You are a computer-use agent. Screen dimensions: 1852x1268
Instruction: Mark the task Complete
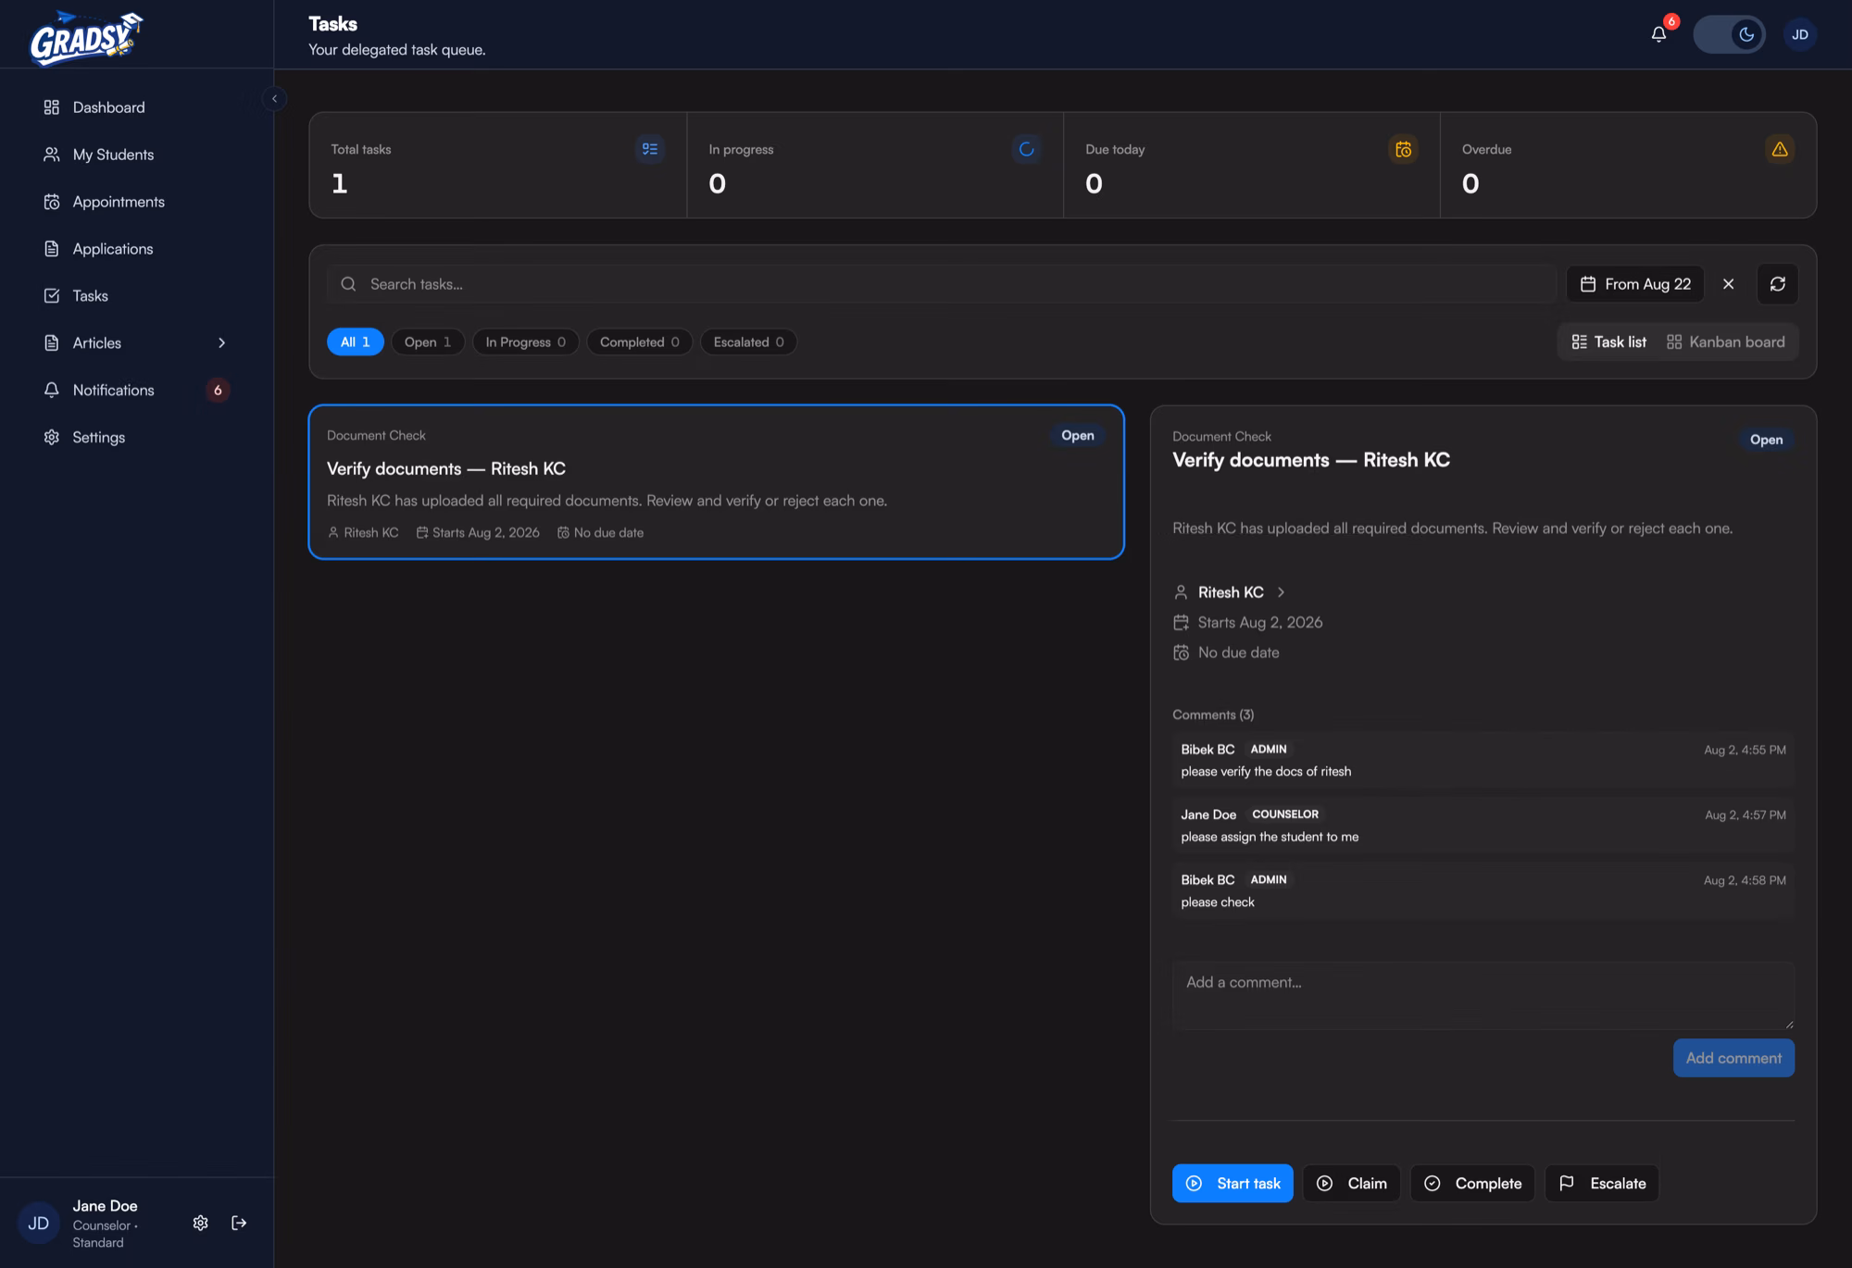1472,1184
